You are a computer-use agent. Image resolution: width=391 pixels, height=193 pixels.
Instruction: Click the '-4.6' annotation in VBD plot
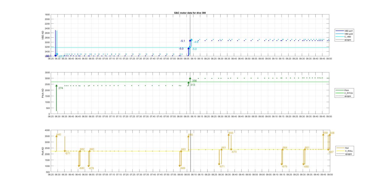click(196, 42)
